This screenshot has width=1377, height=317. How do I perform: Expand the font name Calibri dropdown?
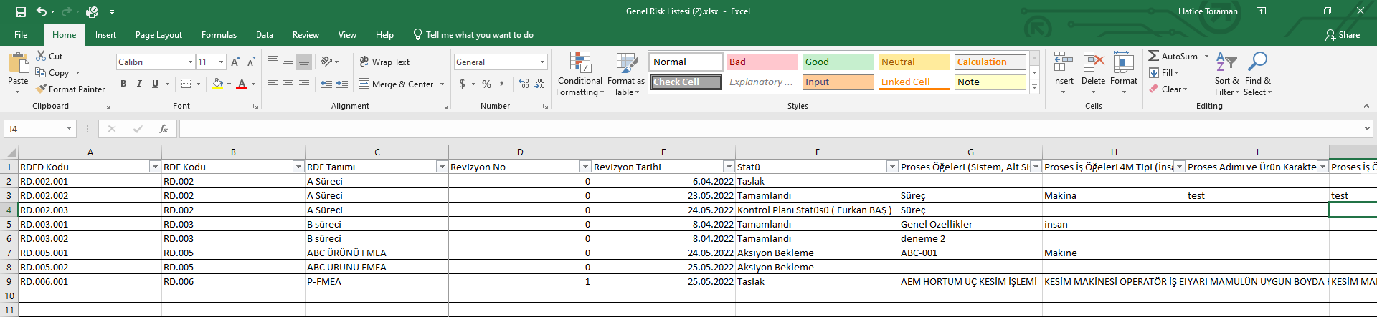190,62
